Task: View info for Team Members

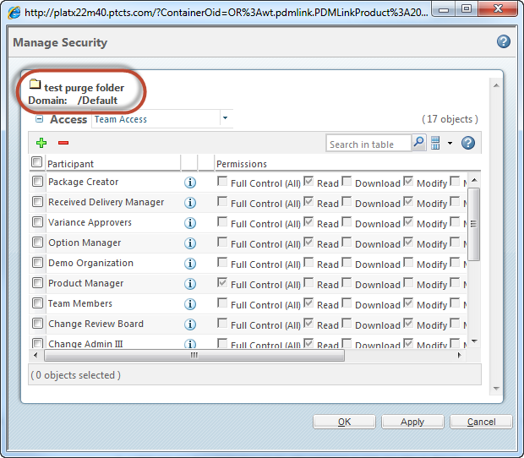Action: (190, 304)
